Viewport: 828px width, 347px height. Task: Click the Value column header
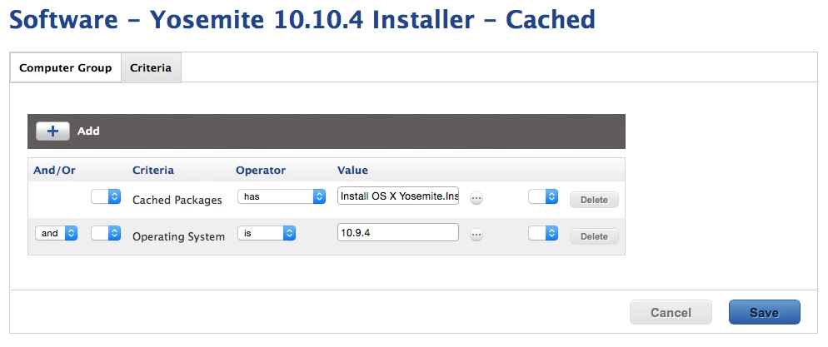pos(352,171)
